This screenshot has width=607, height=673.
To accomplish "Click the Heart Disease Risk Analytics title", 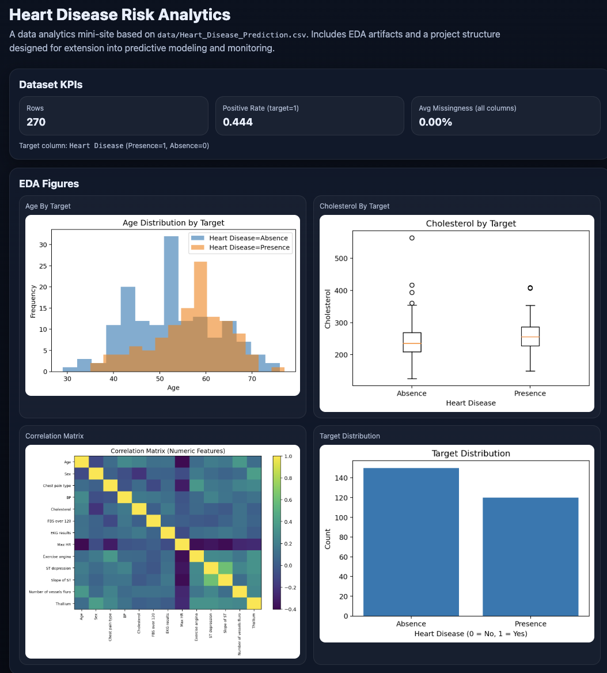I will pyautogui.click(x=120, y=14).
